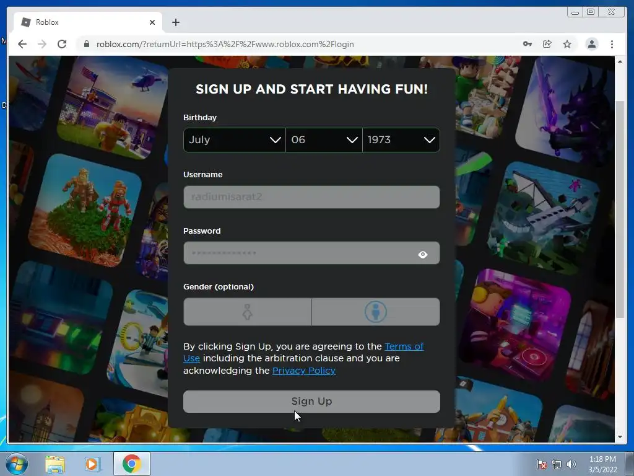Open the birthday year dropdown showing 1973
Image resolution: width=634 pixels, height=476 pixels.
[401, 140]
